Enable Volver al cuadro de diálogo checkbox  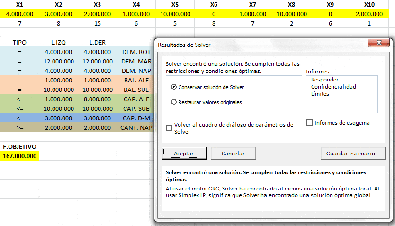(169, 128)
